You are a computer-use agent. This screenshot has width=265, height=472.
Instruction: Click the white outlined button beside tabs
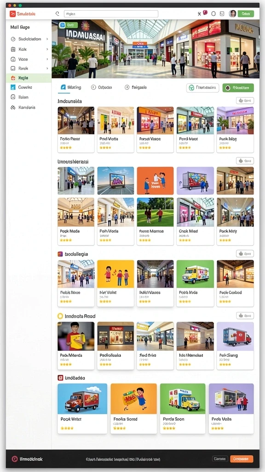click(202, 88)
